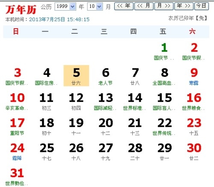Select October 15 国际盲人 day
This screenshot has width=214, height=187.
pyautogui.click(x=164, y=101)
